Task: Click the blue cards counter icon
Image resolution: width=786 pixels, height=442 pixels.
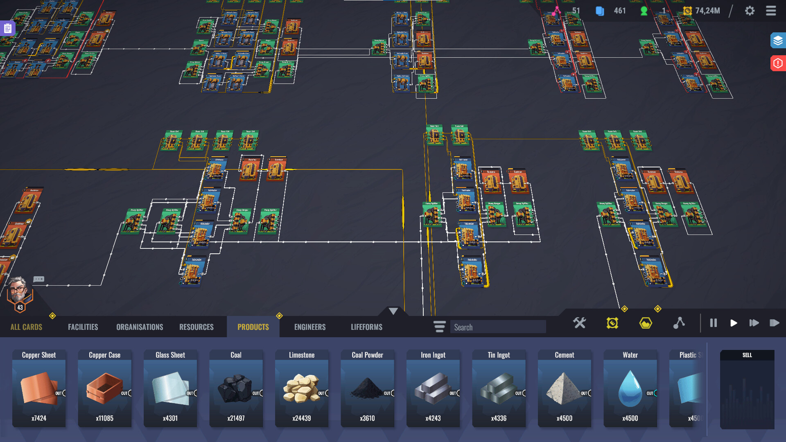Action: 600,11
